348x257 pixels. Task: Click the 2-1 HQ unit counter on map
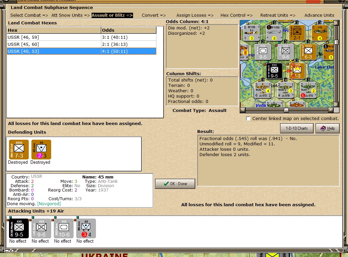tap(297, 33)
